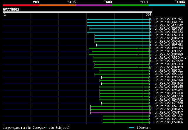Select the truncated UniRef100_UPI000.. label
This screenshot has width=188, height=130.
[170, 58]
